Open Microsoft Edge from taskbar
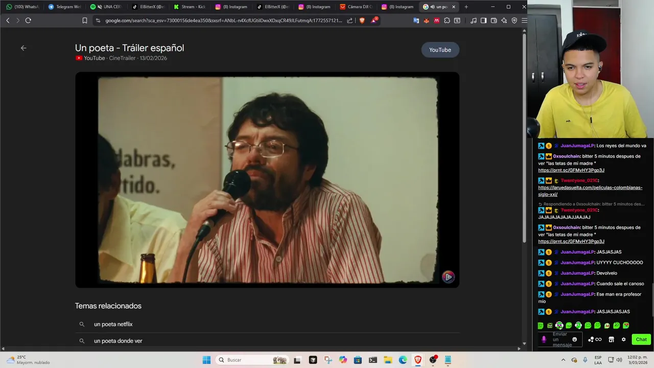This screenshot has height=368, width=654. (x=403, y=360)
